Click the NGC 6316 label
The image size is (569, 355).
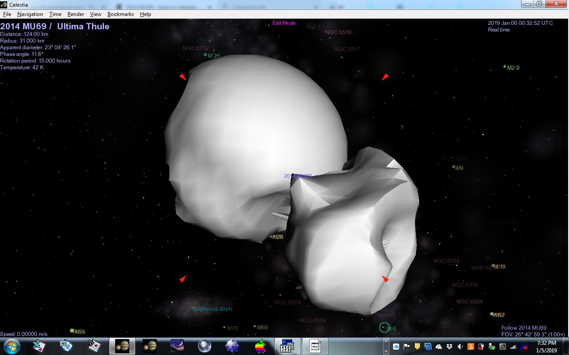465,285
